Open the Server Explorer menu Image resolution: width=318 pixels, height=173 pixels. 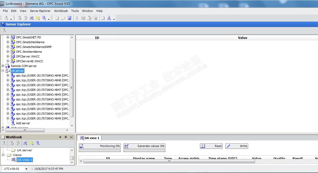[40, 11]
